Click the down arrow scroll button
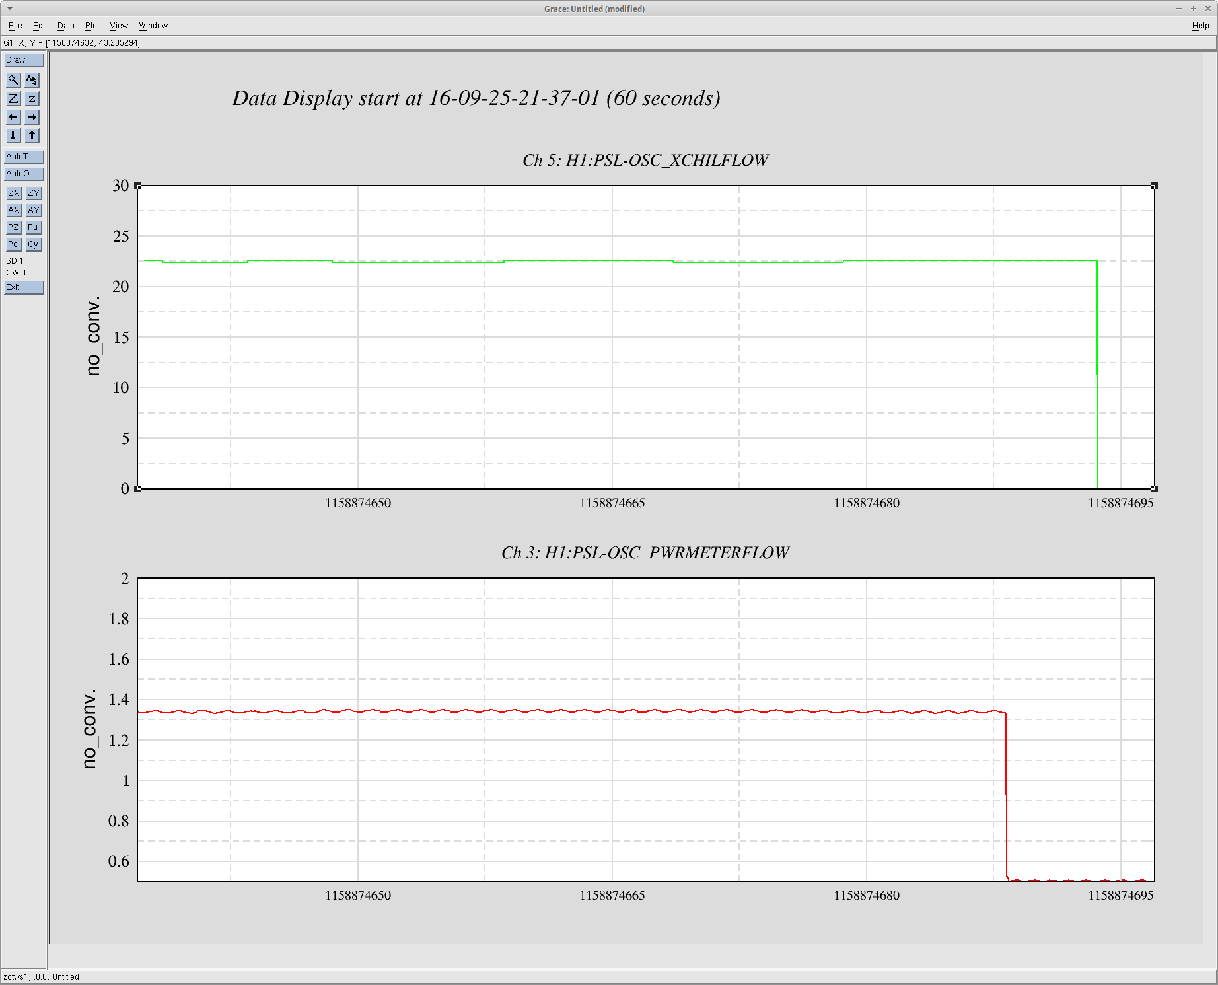 pos(13,136)
